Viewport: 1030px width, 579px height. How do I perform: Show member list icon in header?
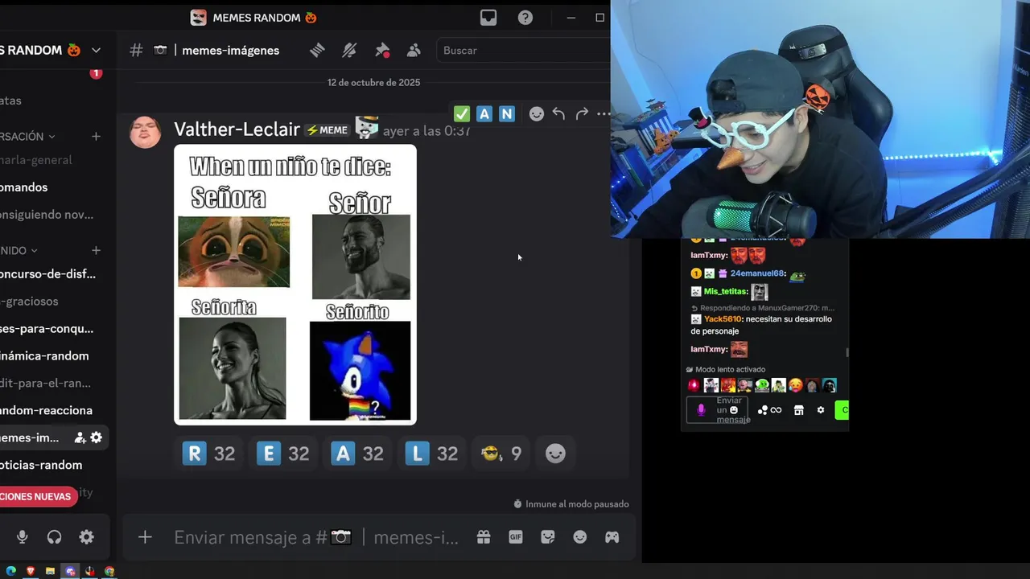(x=414, y=50)
